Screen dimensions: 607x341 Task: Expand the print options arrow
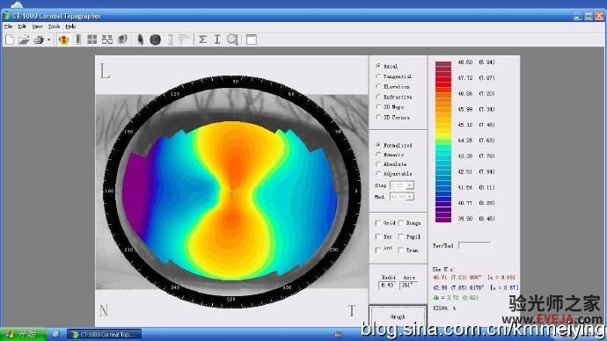[x=48, y=40]
